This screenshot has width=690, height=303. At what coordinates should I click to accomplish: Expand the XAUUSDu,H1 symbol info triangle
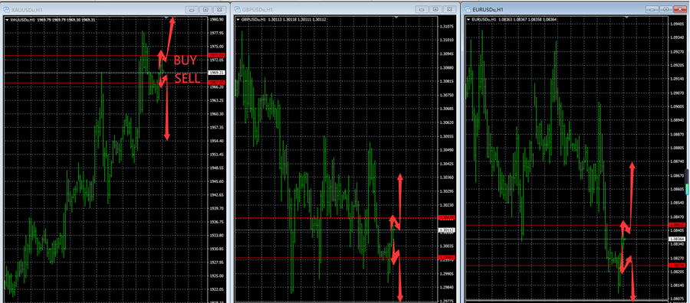click(7, 20)
